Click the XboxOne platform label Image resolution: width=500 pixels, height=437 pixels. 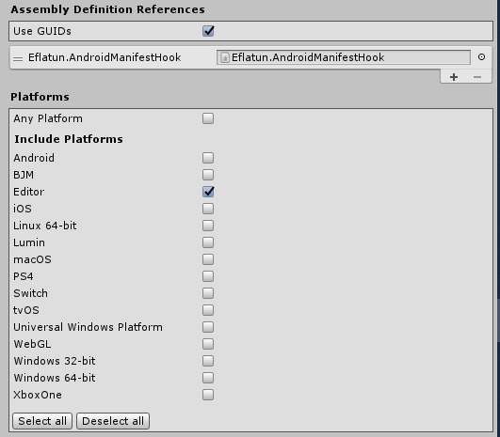(38, 395)
